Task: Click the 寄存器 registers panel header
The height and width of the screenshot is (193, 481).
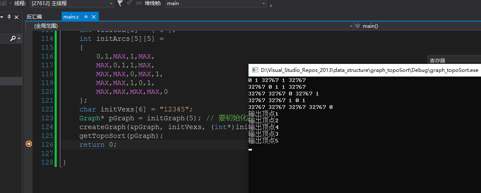Action: 438,61
